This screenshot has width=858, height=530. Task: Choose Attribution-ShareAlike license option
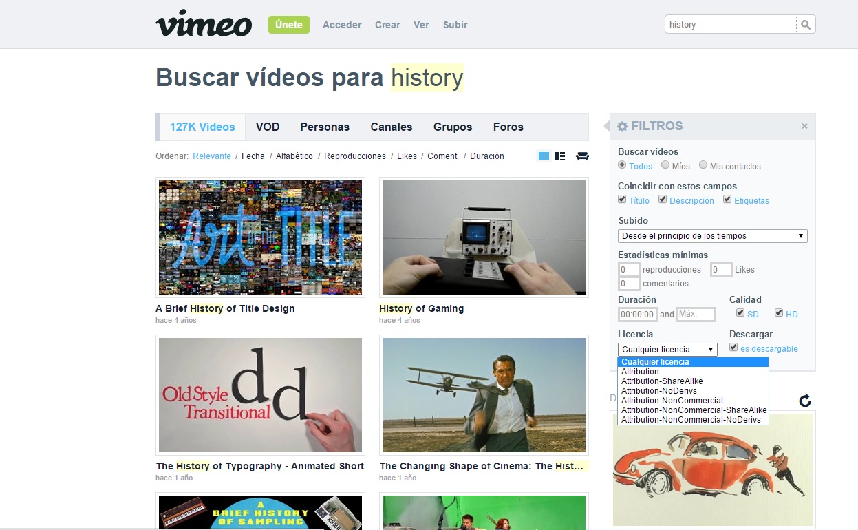(662, 381)
